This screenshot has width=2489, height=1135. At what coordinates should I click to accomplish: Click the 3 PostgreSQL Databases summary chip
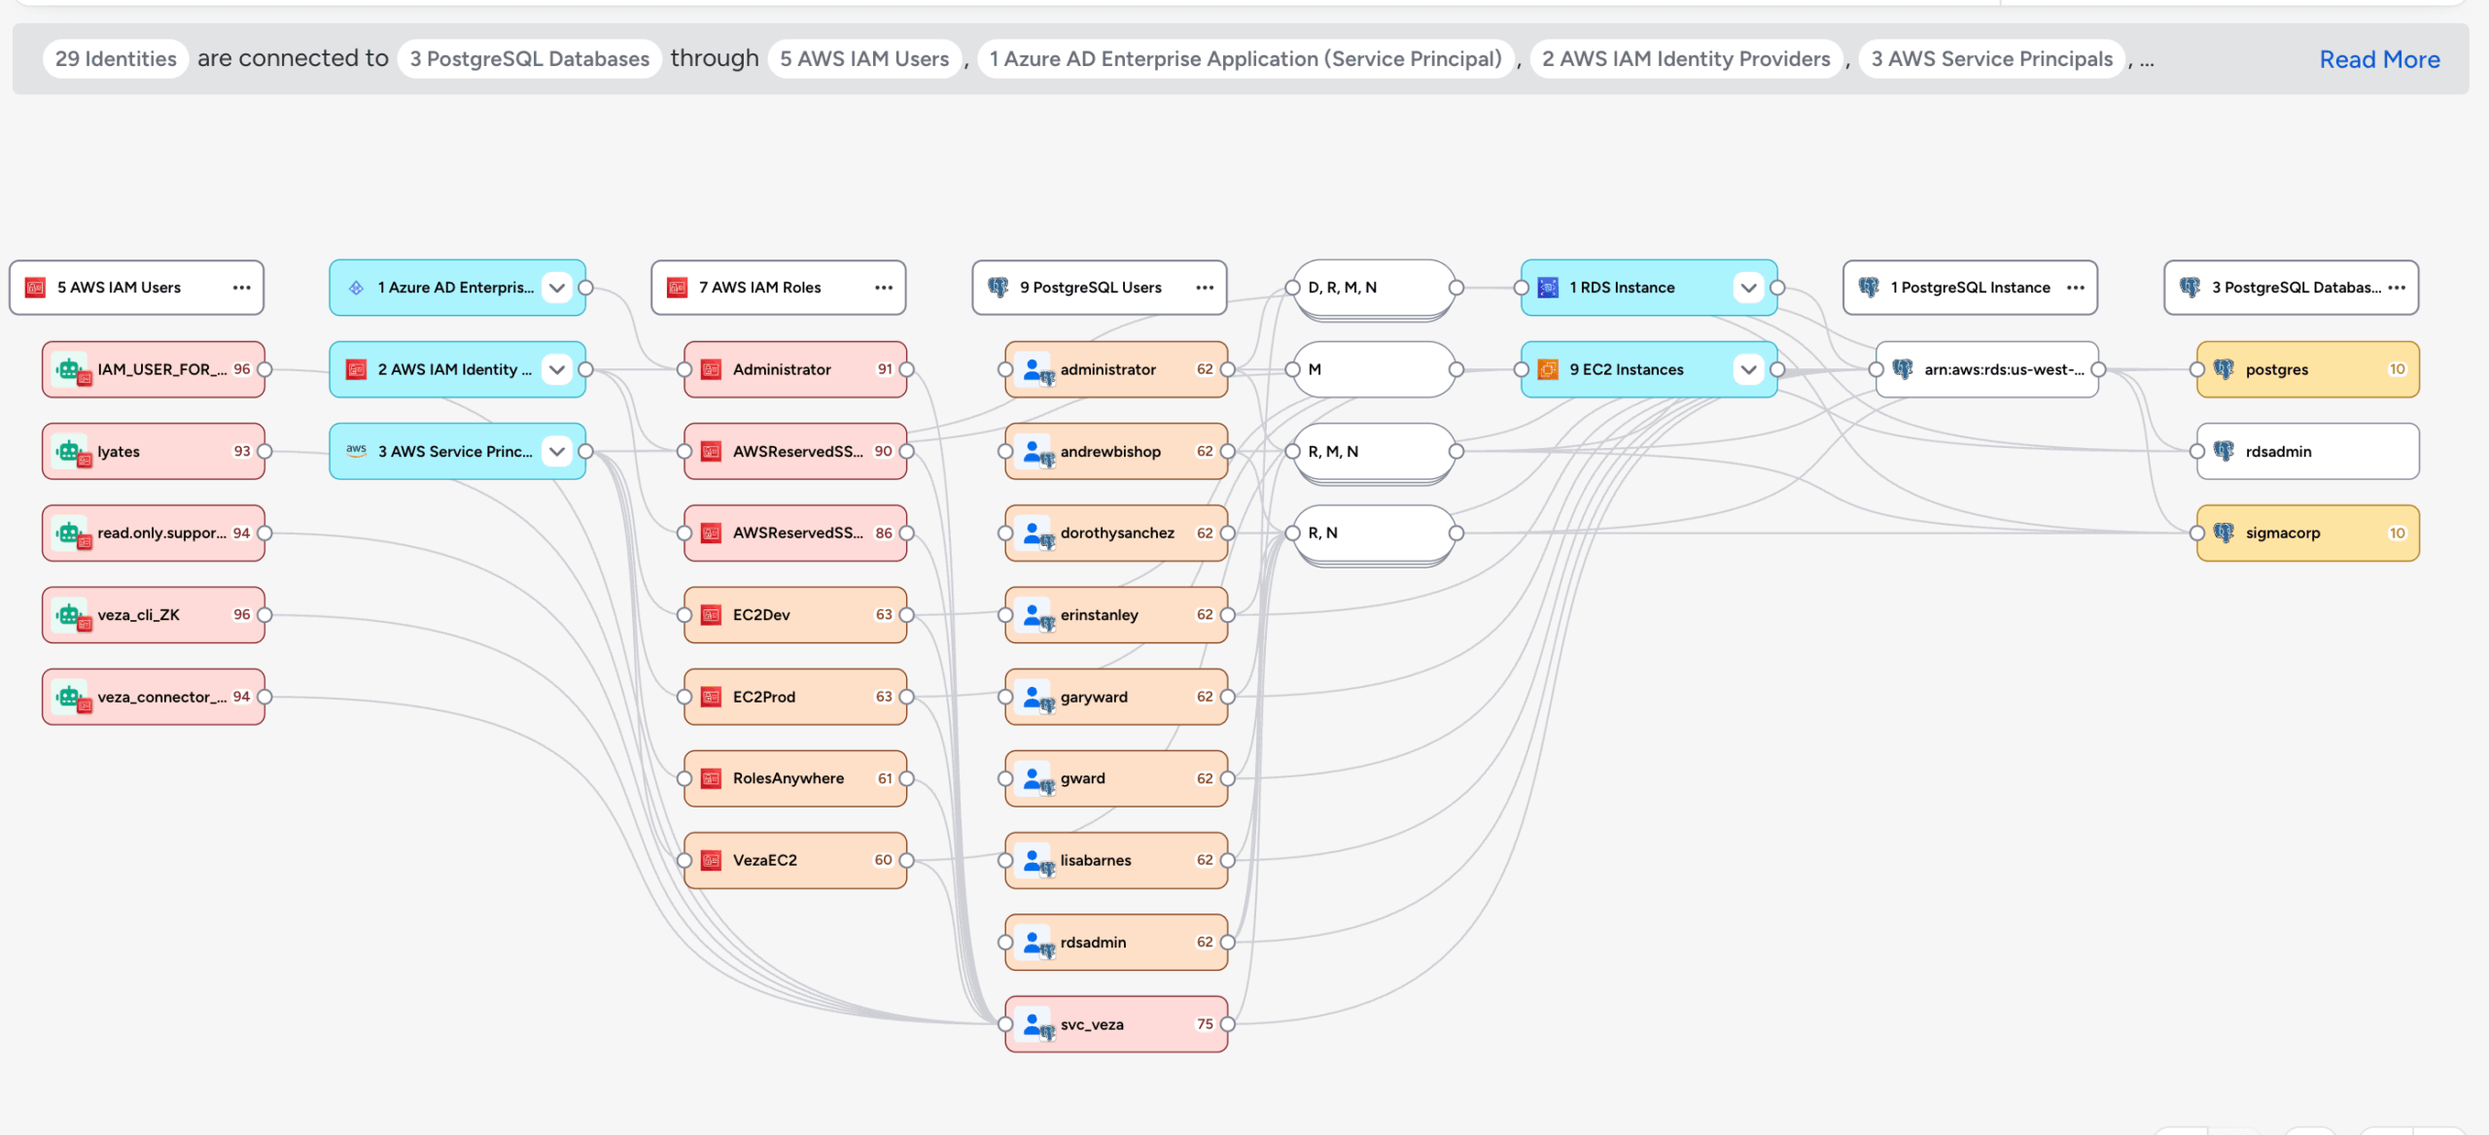point(529,59)
